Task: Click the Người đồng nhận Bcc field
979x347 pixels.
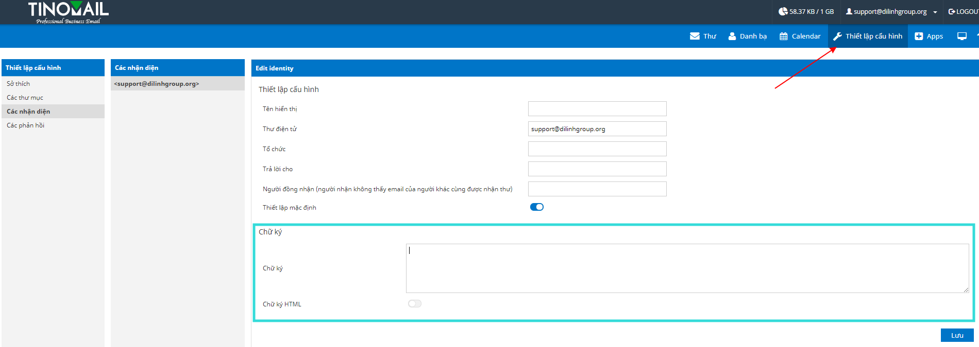Action: [x=597, y=189]
